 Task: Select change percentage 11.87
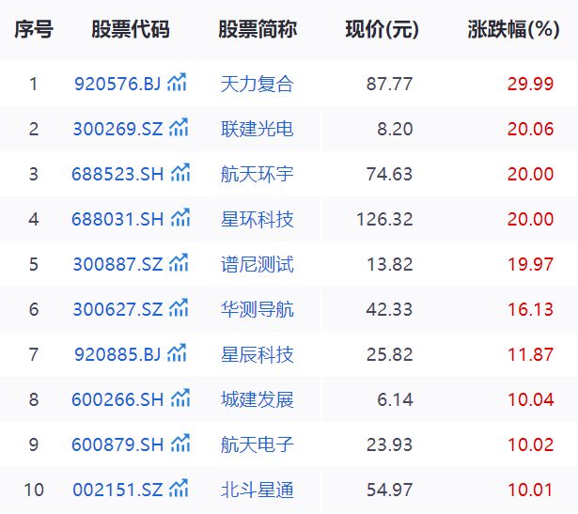530,354
